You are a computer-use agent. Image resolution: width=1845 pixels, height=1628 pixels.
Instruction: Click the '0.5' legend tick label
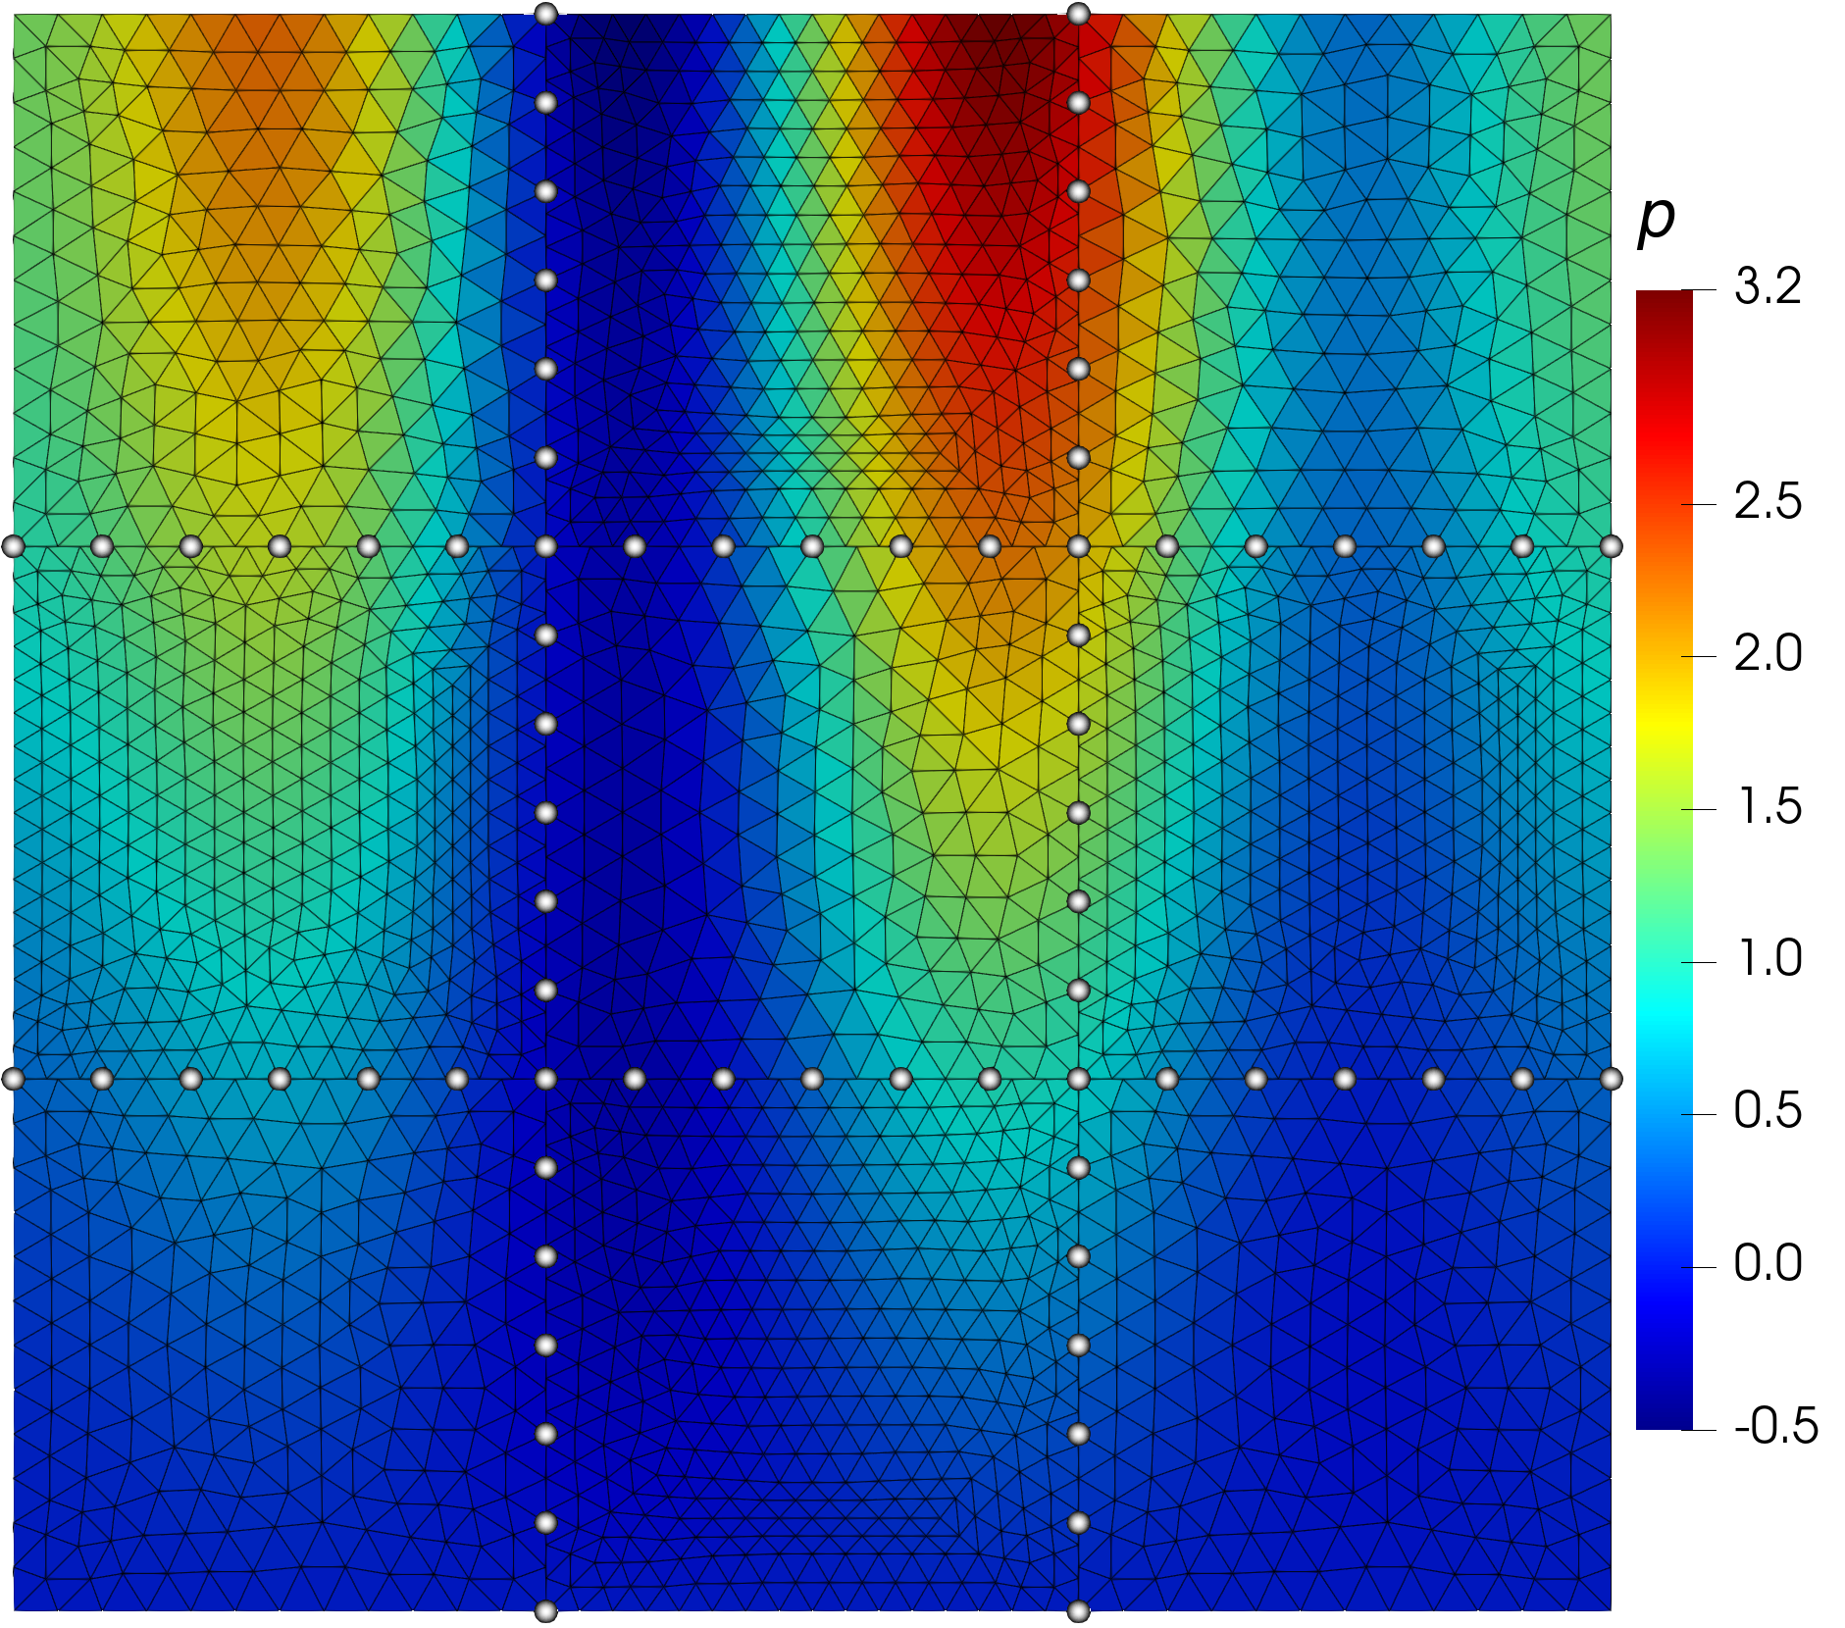[x=1768, y=1111]
